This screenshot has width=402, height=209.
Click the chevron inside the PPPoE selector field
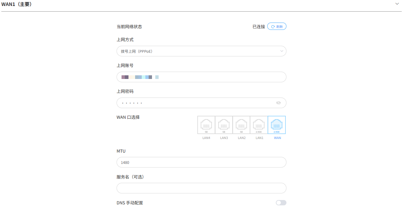(282, 51)
